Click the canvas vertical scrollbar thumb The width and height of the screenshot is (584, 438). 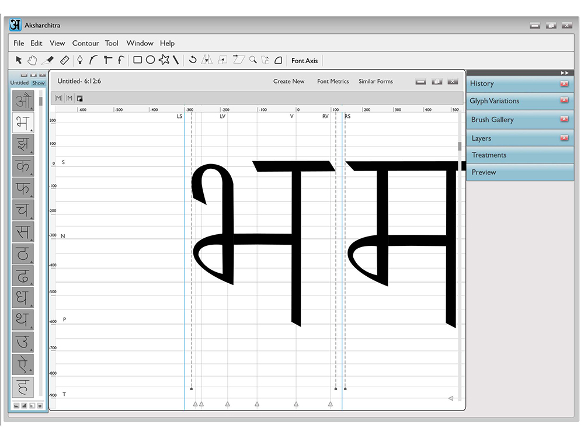tap(460, 147)
